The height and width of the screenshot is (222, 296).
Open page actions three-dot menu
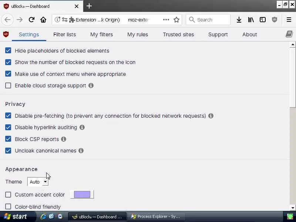pos(166,20)
